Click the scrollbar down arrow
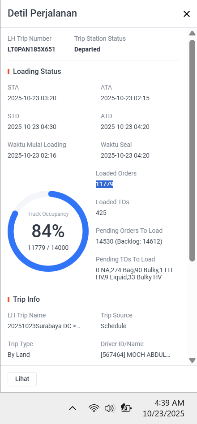Viewport: 197px width, 424px height. 192,360
